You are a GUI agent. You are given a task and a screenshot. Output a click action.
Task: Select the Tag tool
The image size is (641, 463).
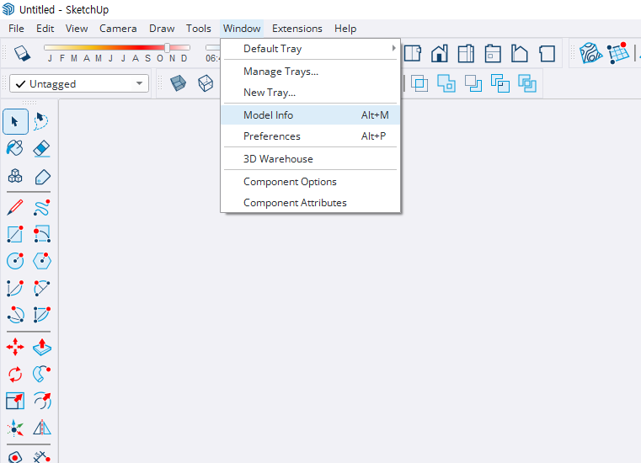click(x=42, y=177)
